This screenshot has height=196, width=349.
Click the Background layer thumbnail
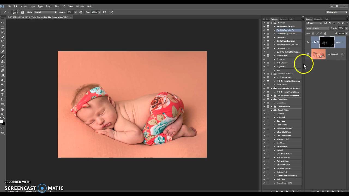click(318, 54)
